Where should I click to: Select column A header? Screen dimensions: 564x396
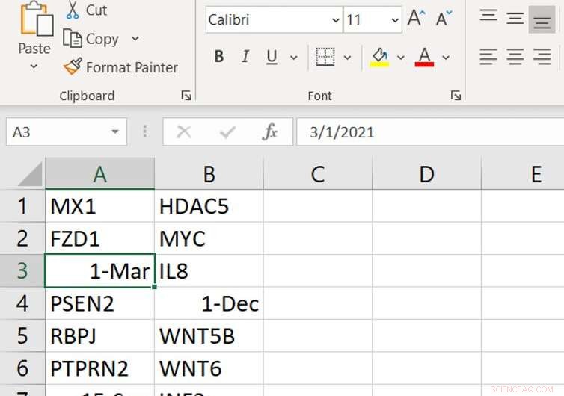point(100,173)
